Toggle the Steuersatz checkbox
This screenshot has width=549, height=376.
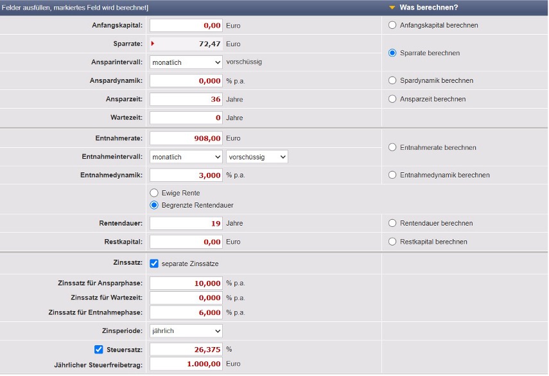(x=98, y=350)
